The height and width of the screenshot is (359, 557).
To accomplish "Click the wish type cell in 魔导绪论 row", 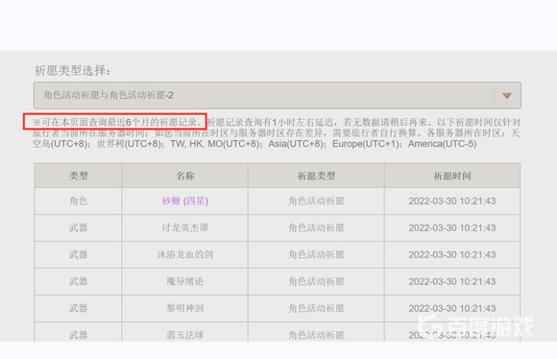I will (x=316, y=281).
